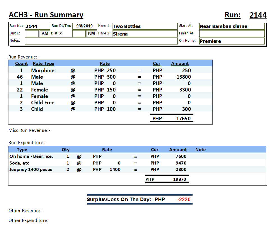Viewport: 279px width, 230px height.
Task: Click the empty Dist S input box
Action: tap(79, 34)
